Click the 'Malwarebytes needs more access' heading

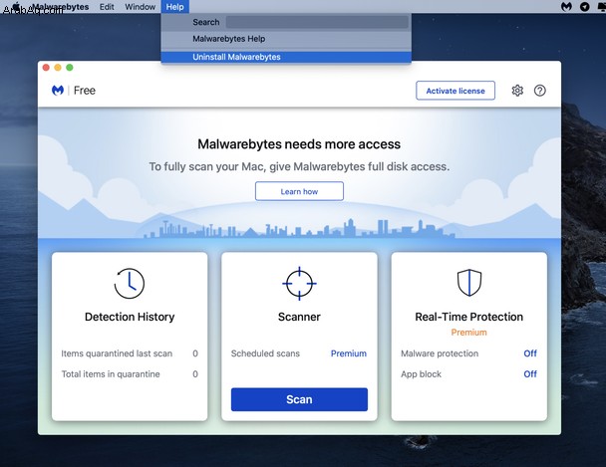click(x=299, y=144)
